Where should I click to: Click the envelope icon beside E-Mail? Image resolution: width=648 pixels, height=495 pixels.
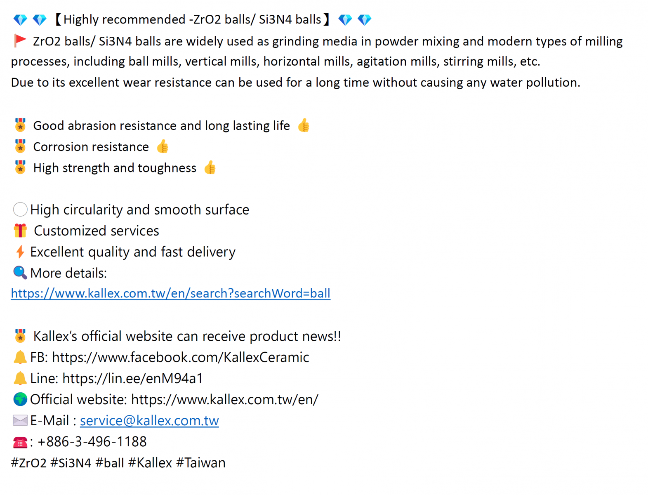tap(20, 420)
